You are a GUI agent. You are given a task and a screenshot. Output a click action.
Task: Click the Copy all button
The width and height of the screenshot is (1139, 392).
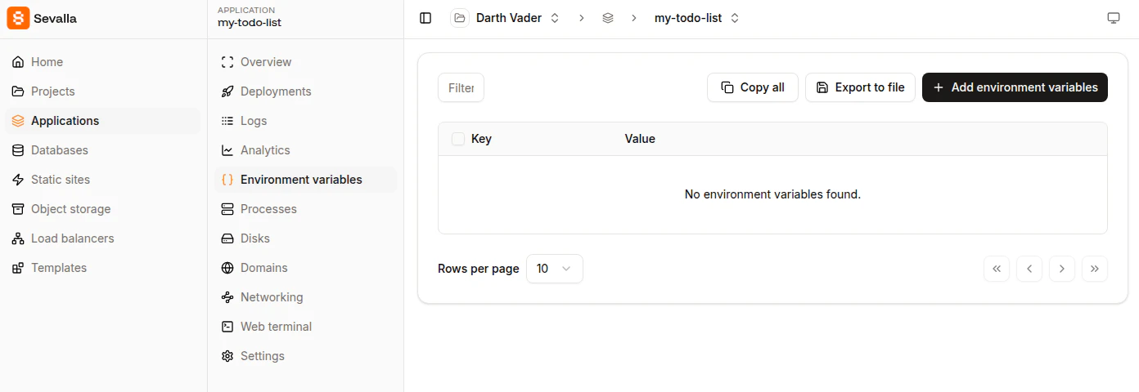pos(753,87)
